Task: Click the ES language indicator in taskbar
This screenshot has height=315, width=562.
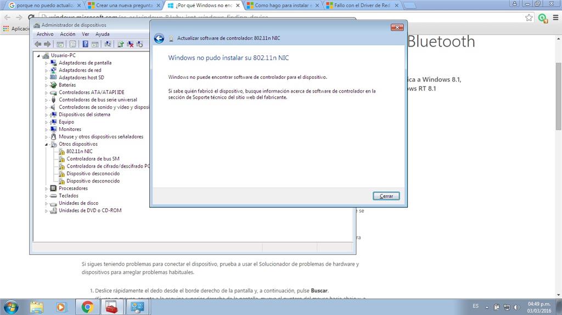Action: point(476,306)
